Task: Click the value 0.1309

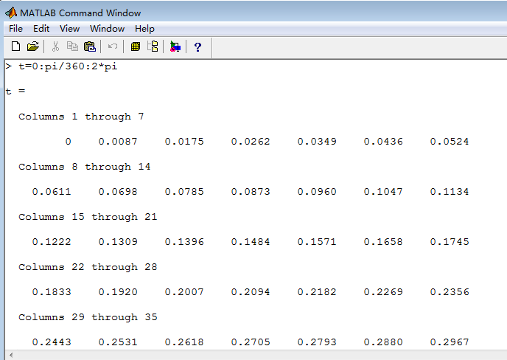Action: (x=118, y=242)
